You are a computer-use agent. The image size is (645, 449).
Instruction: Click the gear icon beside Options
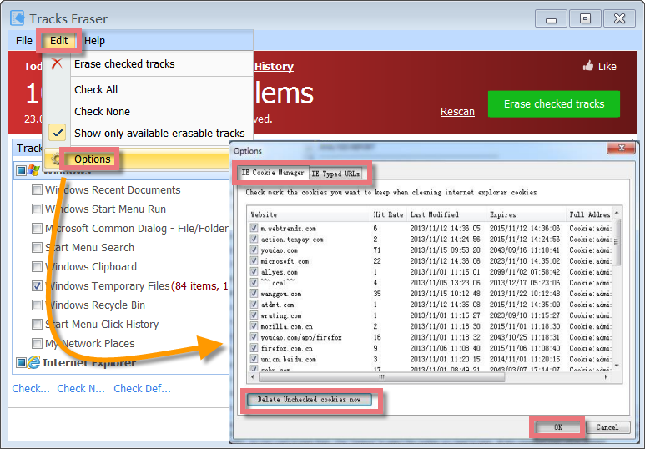(x=56, y=159)
